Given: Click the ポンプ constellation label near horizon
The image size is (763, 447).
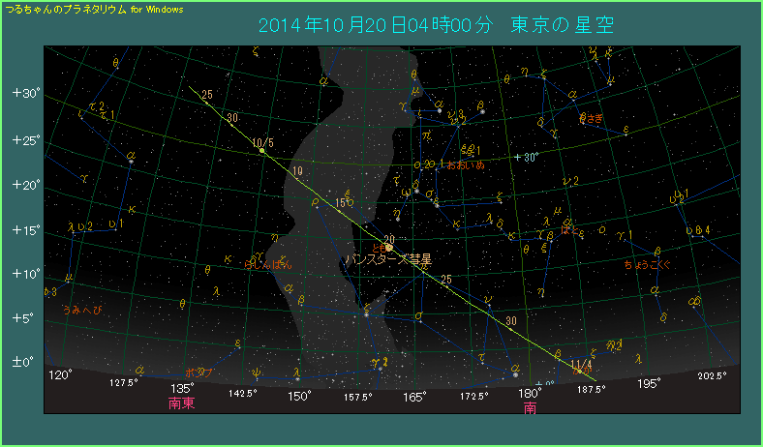Looking at the screenshot, I should click(199, 372).
